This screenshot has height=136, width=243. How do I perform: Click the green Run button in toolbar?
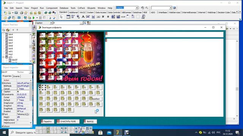point(34,18)
